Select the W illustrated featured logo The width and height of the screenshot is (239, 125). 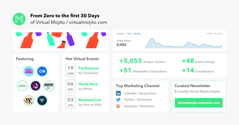pos(29,100)
